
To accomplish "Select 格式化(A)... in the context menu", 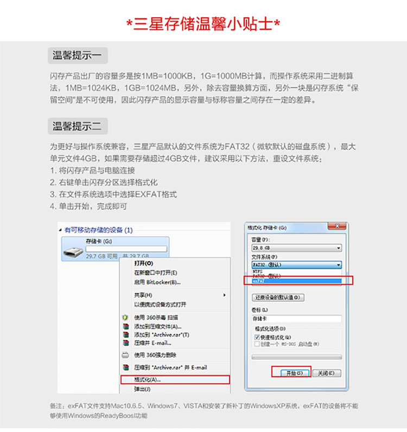I will (175, 380).
